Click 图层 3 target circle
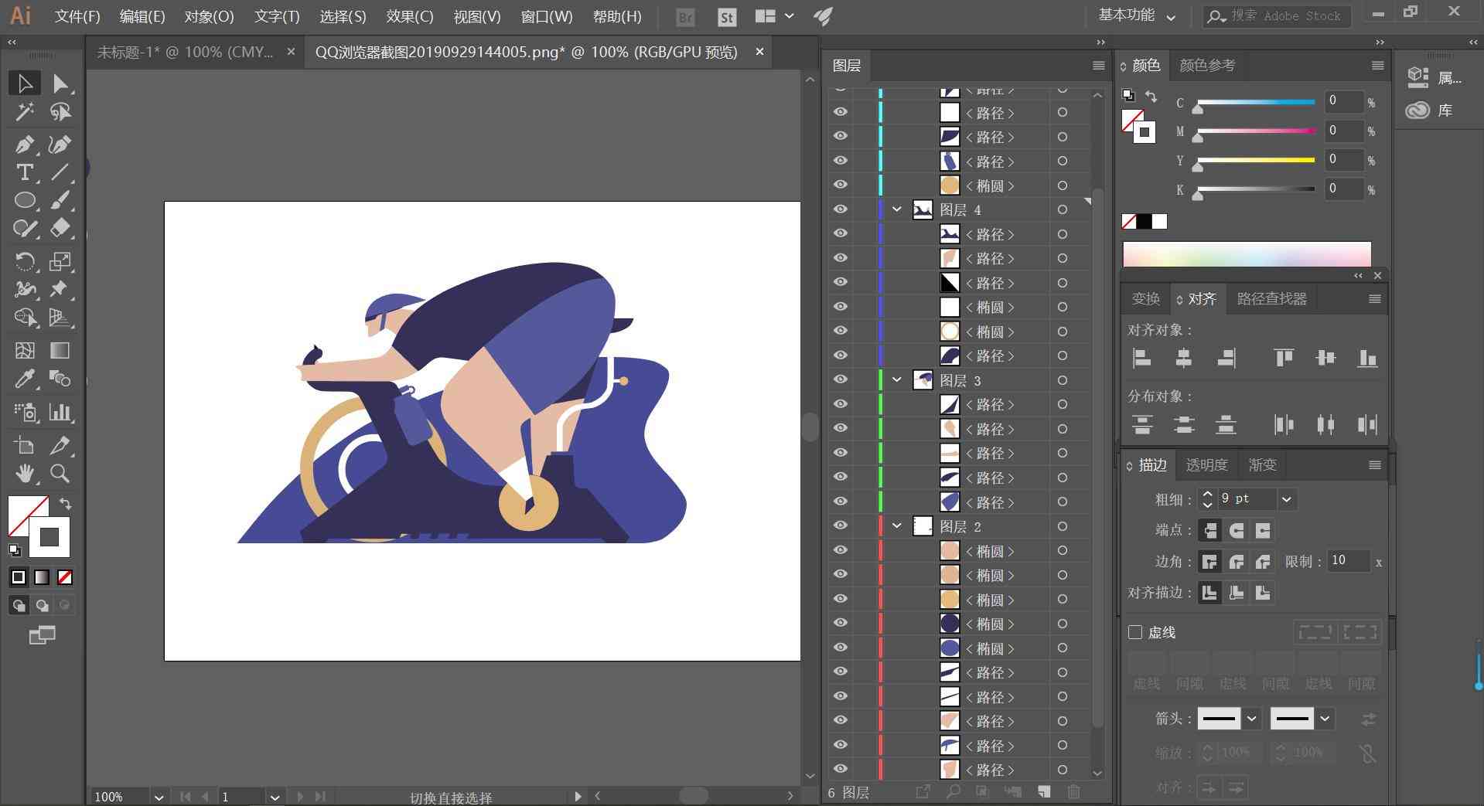Image resolution: width=1484 pixels, height=806 pixels. pos(1063,380)
